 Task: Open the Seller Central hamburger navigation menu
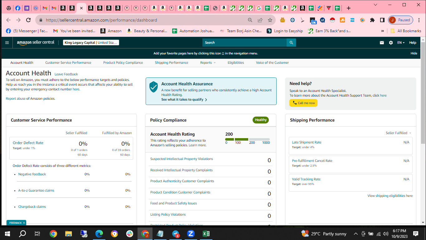click(x=7, y=42)
